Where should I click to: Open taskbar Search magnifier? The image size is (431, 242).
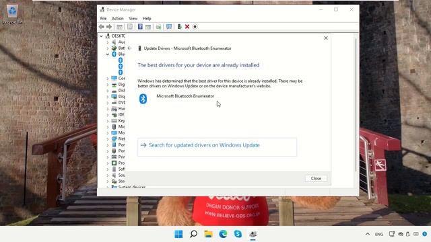pyautogui.click(x=193, y=234)
